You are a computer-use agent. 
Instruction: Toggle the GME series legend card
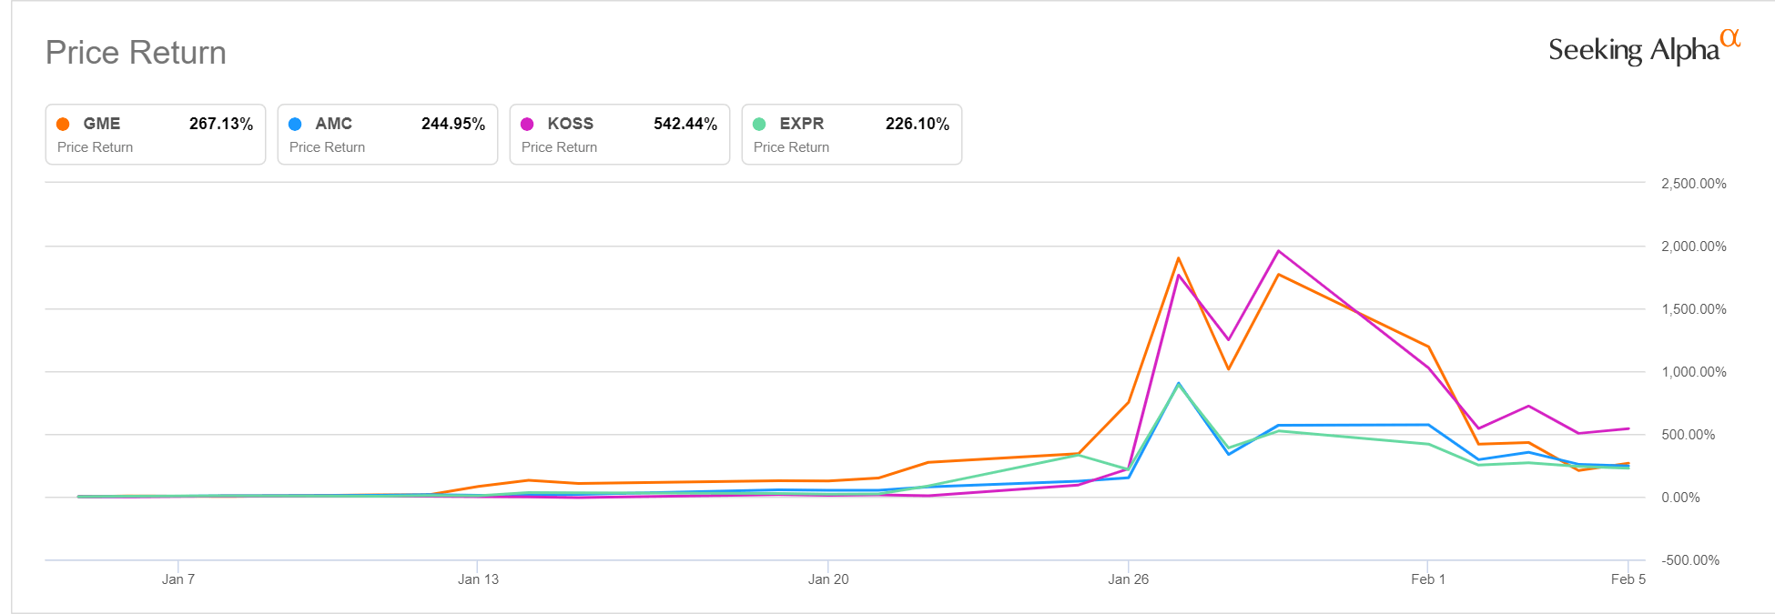click(156, 135)
